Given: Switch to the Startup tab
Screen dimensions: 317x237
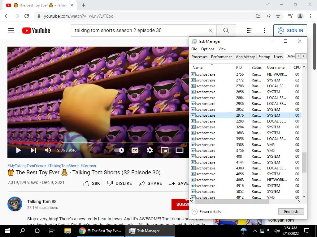Looking at the screenshot, I should coord(264,57).
